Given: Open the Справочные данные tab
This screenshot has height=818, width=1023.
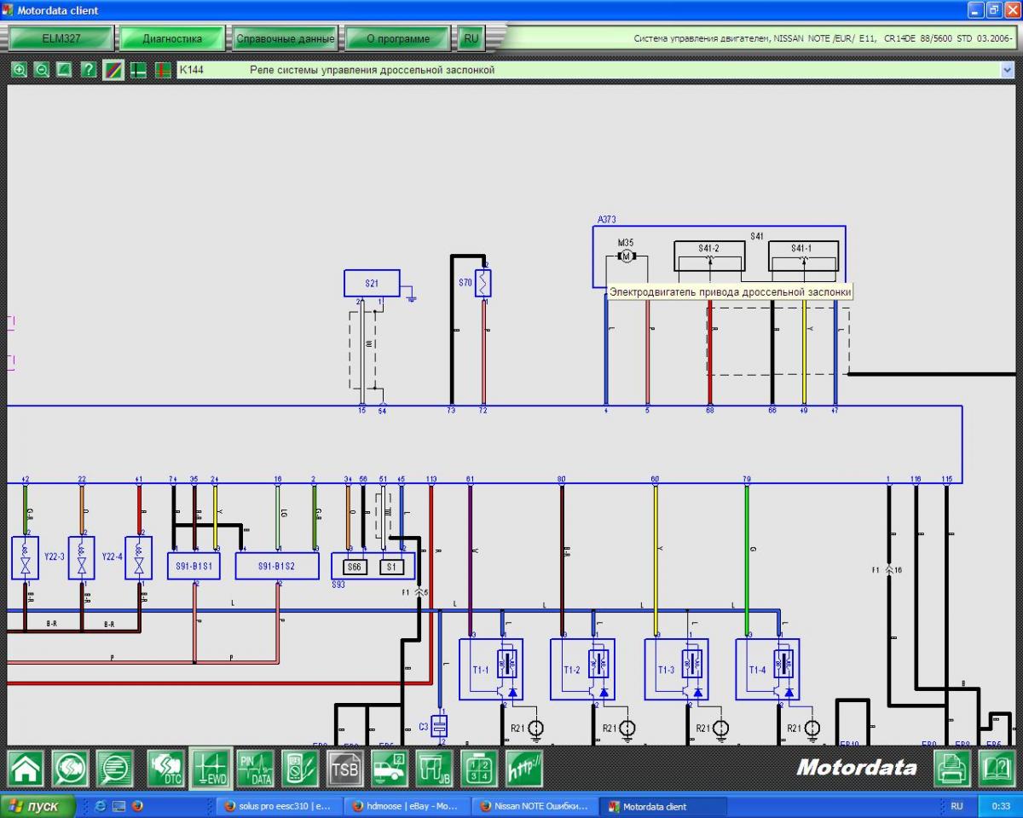Looking at the screenshot, I should pos(286,38).
